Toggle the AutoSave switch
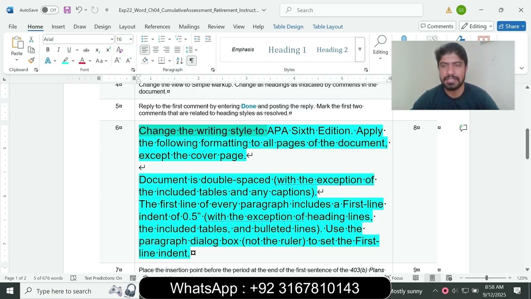The image size is (531, 299). (50, 10)
